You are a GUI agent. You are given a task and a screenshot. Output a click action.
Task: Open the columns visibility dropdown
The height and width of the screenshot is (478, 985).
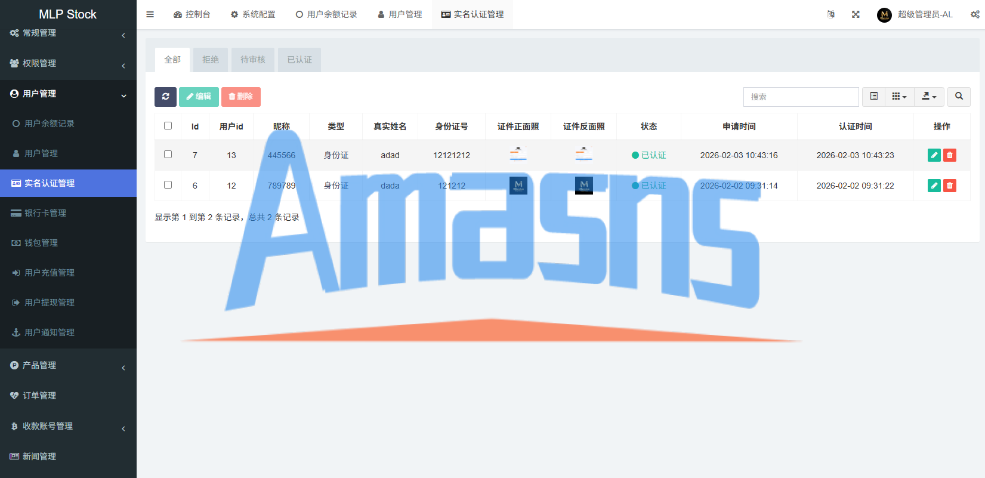pos(899,97)
